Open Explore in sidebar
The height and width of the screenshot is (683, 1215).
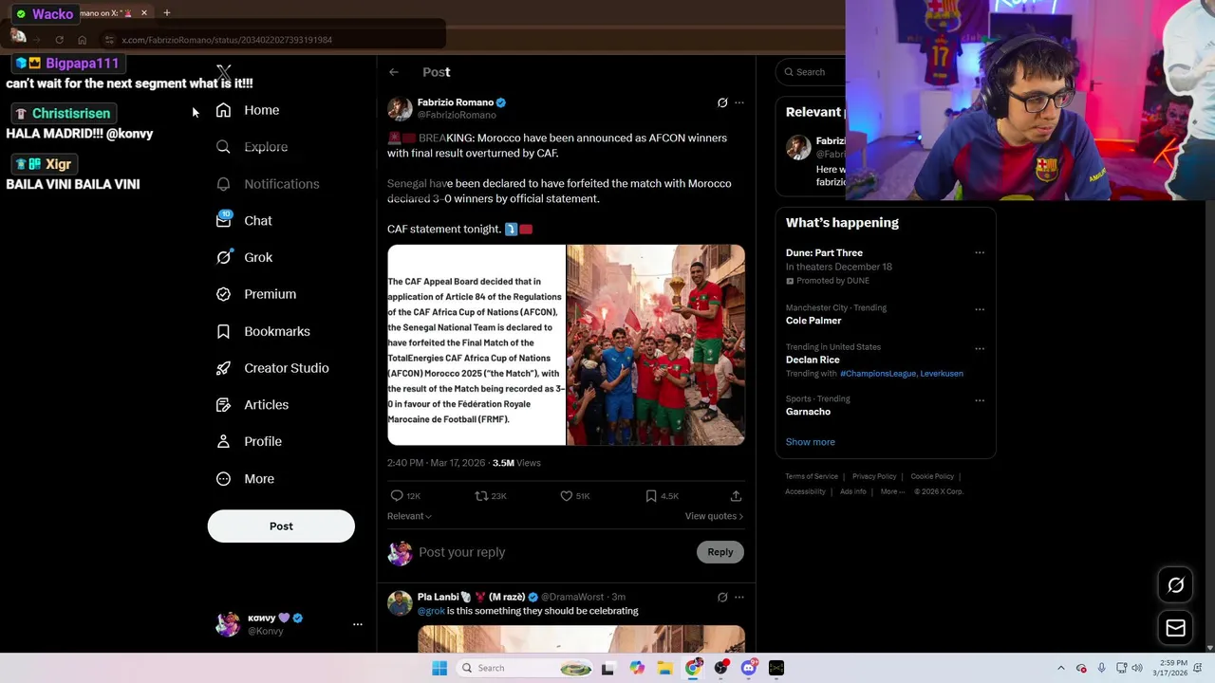pyautogui.click(x=252, y=147)
